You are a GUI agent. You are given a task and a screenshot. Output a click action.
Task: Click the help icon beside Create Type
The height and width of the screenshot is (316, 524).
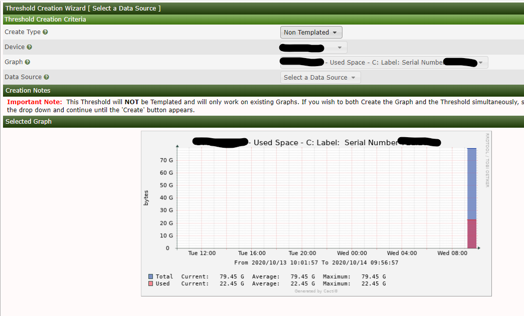[45, 32]
